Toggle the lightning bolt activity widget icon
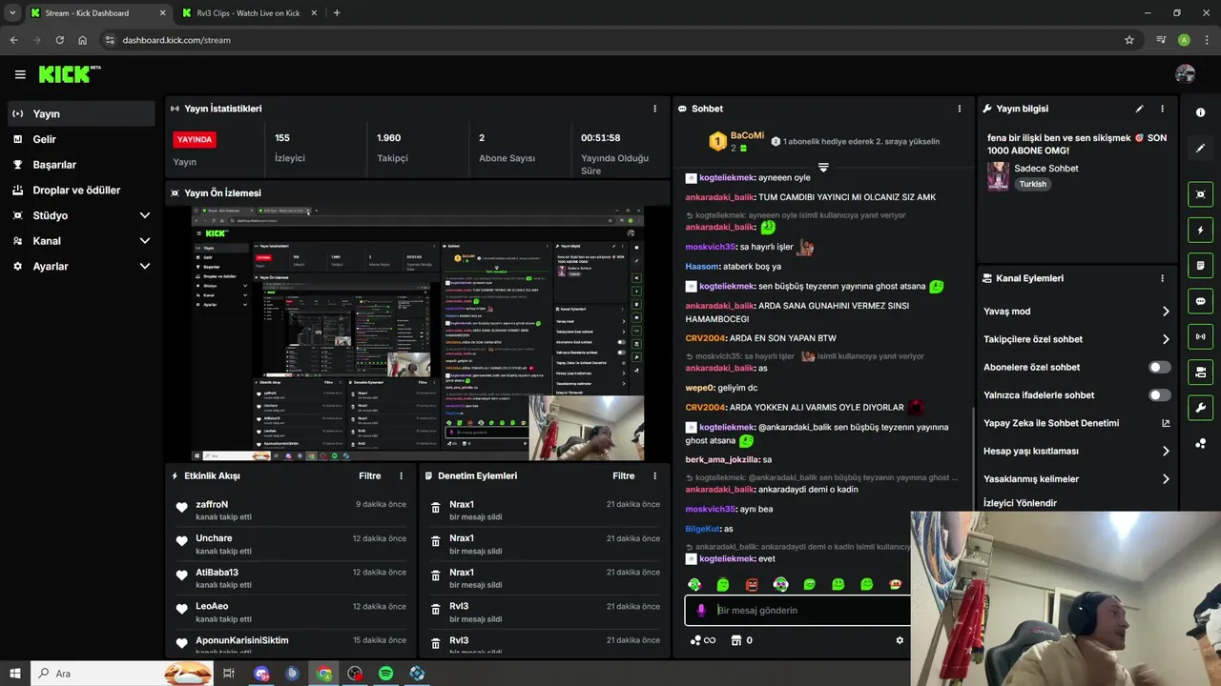The image size is (1221, 686). [1200, 230]
